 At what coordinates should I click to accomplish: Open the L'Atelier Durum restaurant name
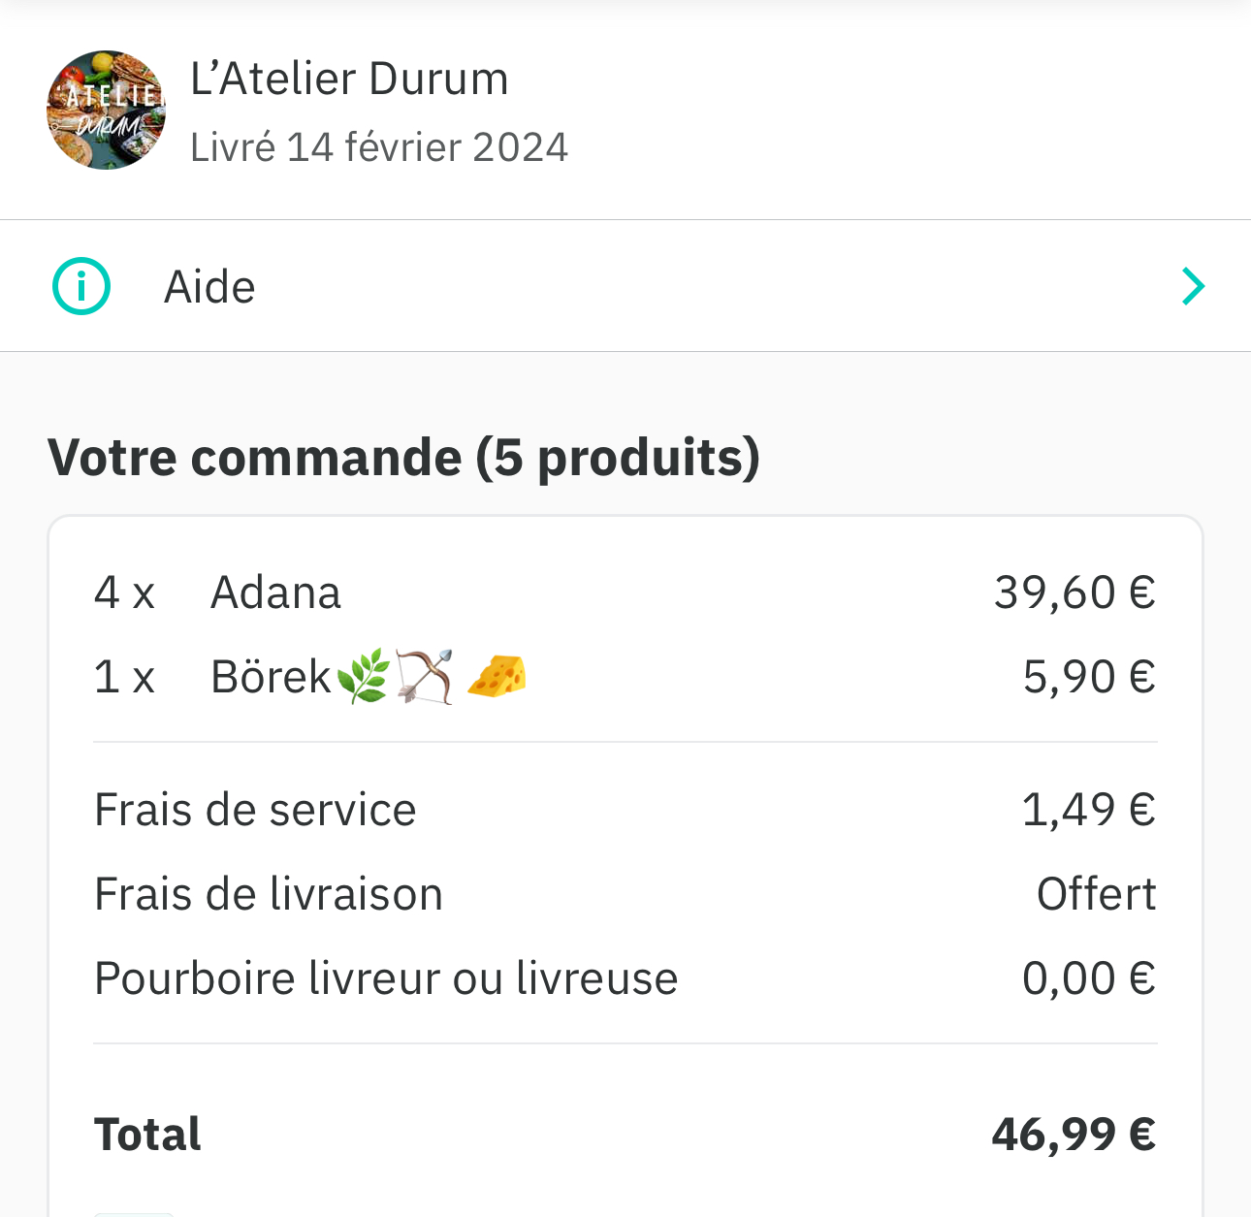coord(349,80)
